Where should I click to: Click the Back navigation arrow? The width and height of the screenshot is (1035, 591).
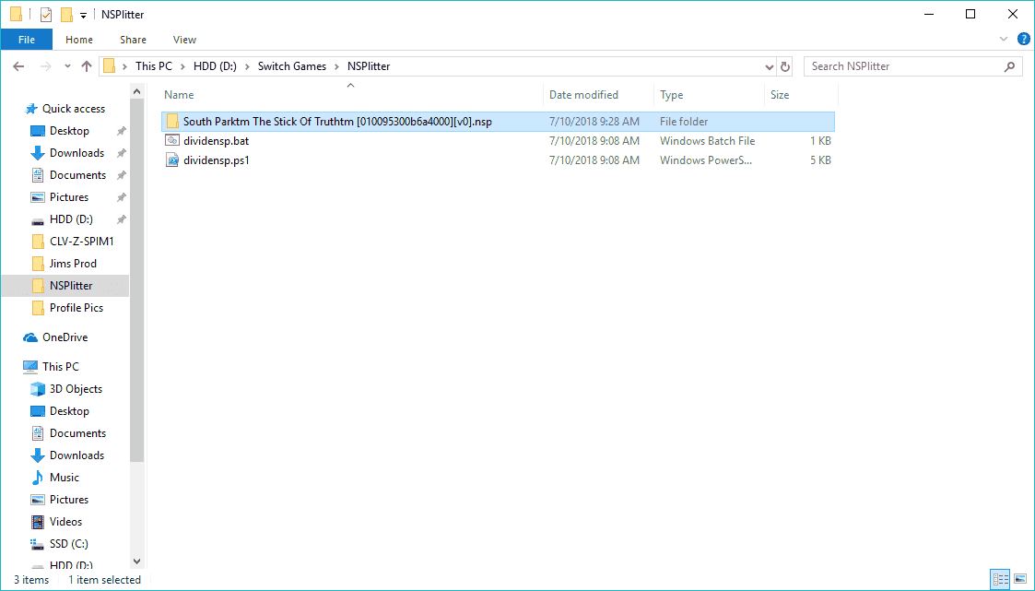pyautogui.click(x=18, y=66)
